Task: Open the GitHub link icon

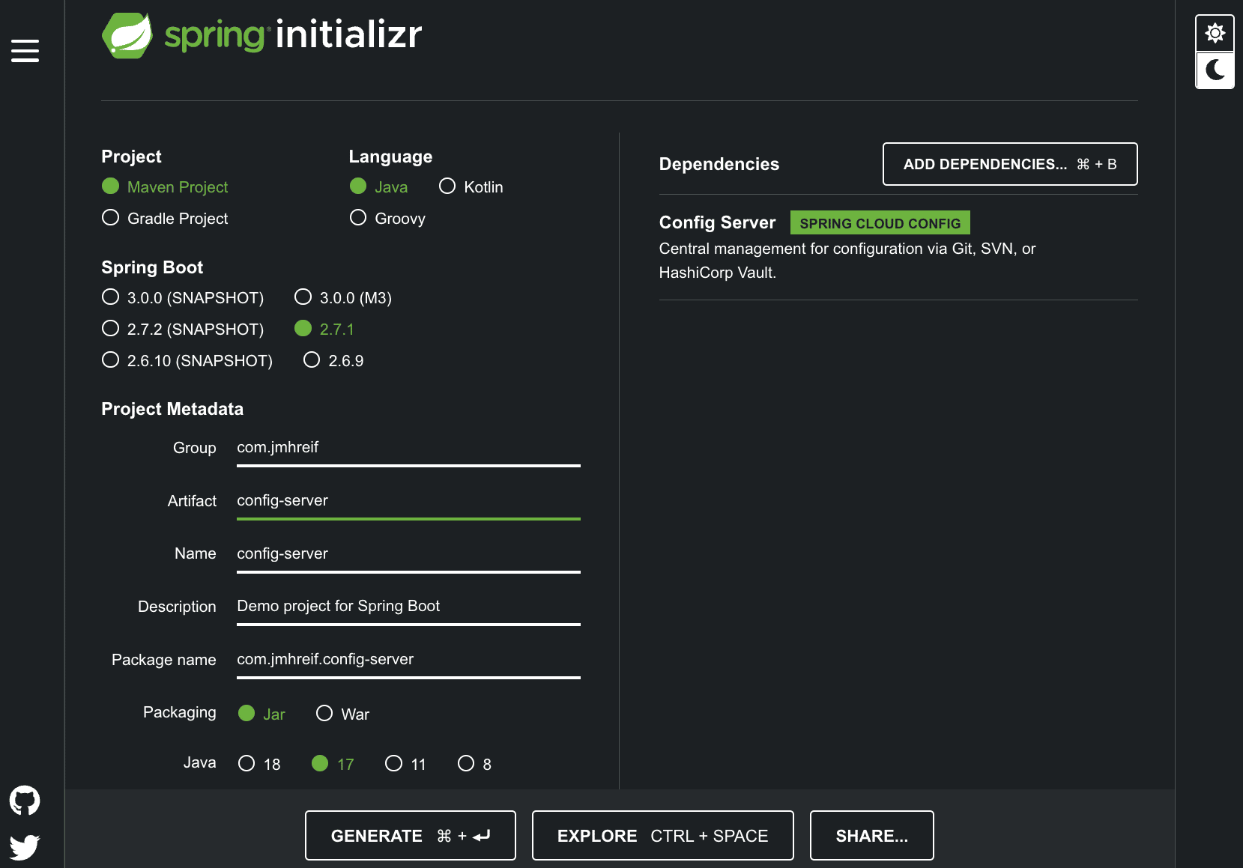Action: tap(25, 801)
